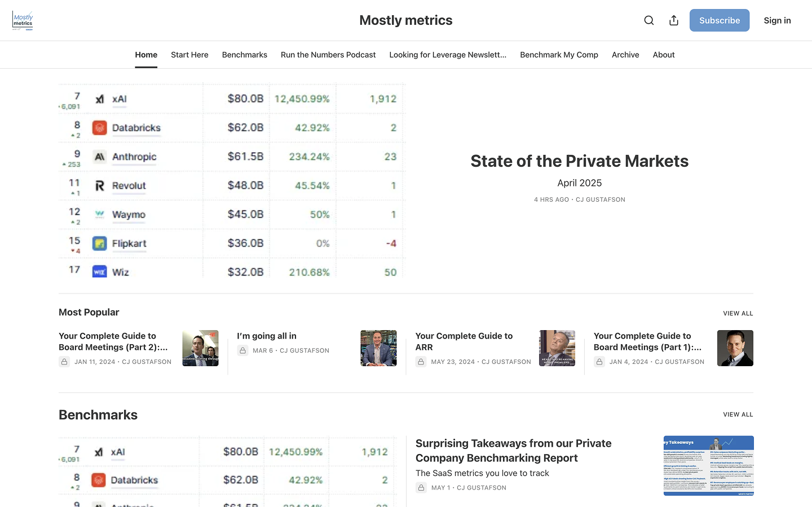Screen dimensions: 812x507
Task: Open Surprising Takeaways benchmarking report post
Action: click(514, 451)
